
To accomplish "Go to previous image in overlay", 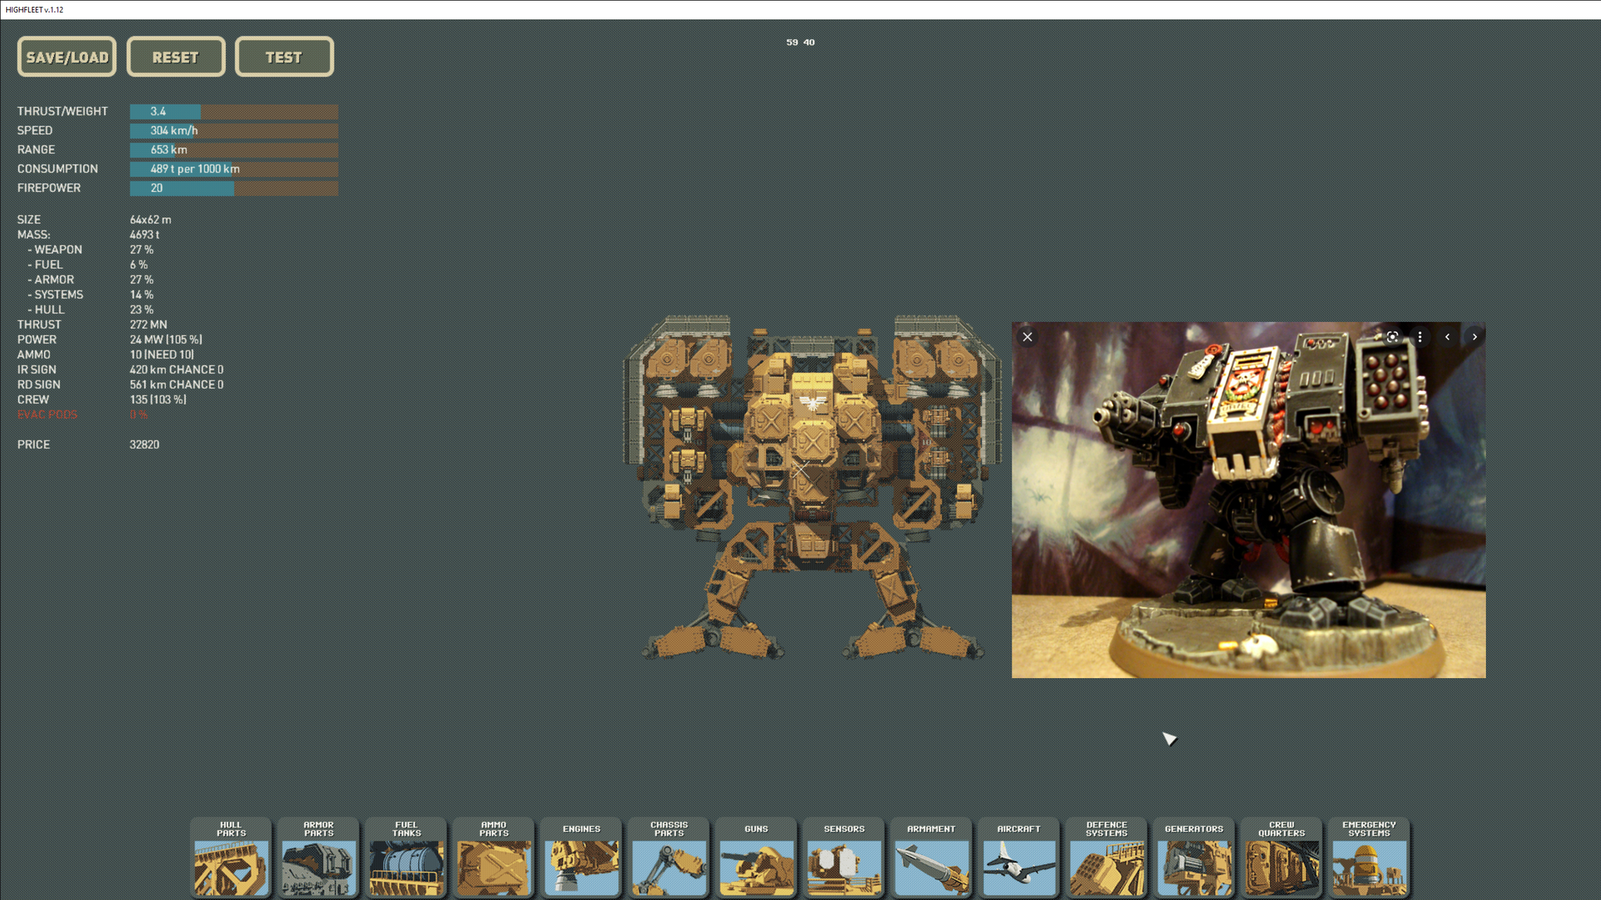I will click(x=1447, y=337).
